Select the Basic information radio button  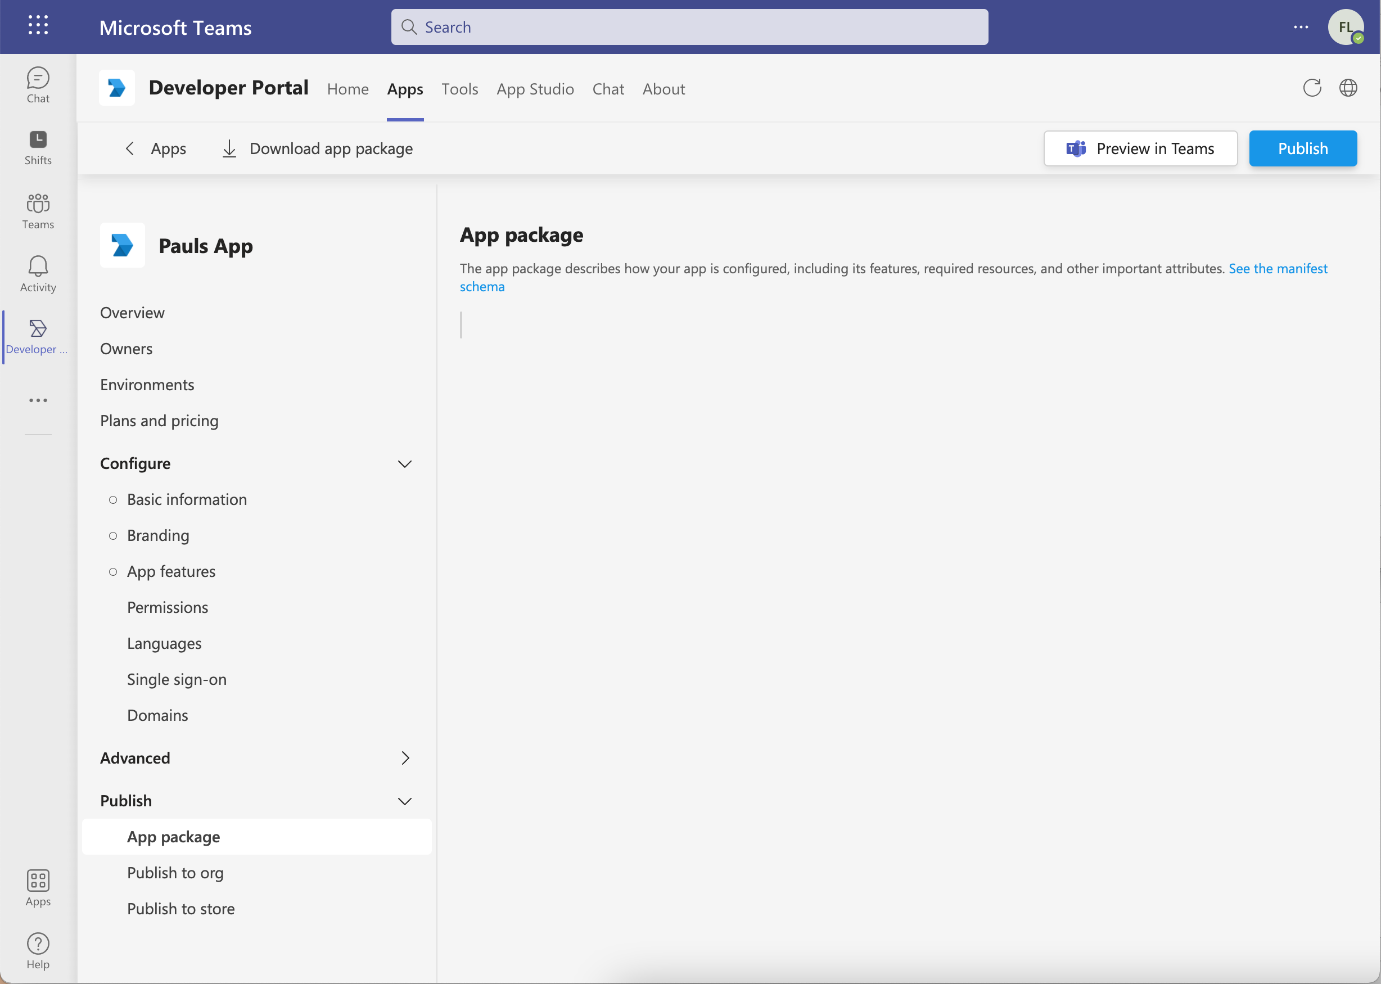point(112,499)
